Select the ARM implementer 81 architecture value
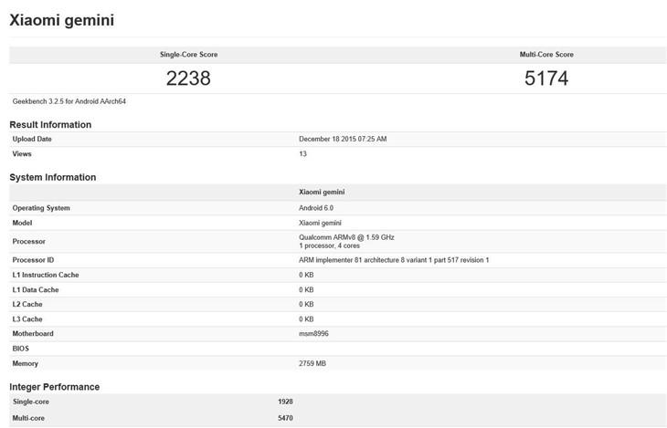Viewport: 667px width, 428px height. click(394, 260)
